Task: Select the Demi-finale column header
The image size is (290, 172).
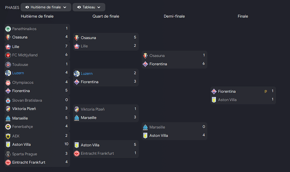Action: point(174,16)
